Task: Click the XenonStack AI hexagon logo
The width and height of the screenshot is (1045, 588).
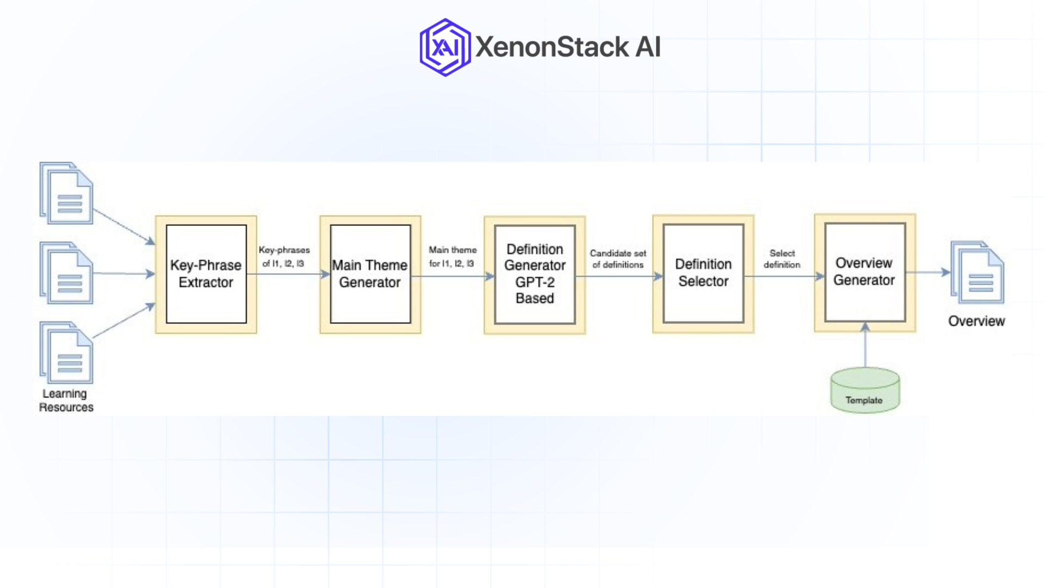Action: (444, 48)
